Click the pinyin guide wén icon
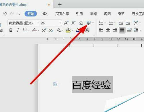144x112 pixels. tap(89, 23)
